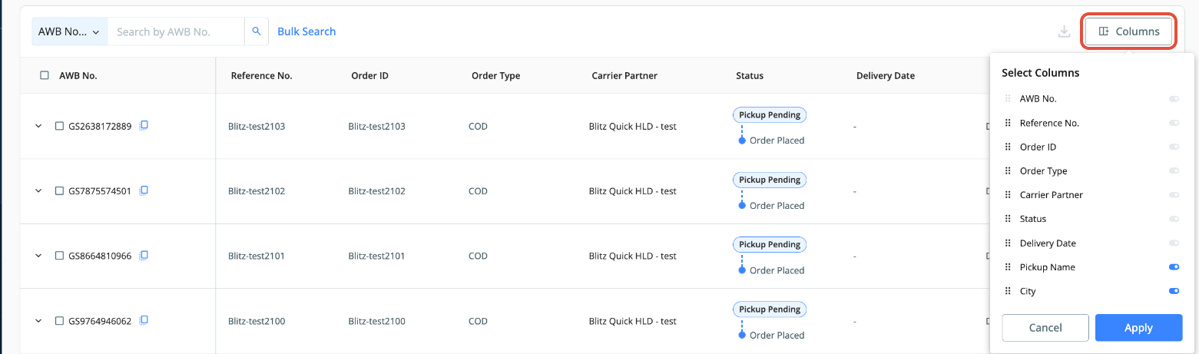Select checkbox for GS7875574501 row

[x=59, y=191]
